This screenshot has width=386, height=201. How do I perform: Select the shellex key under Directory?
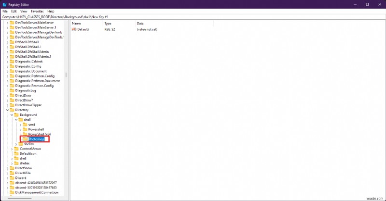pos(25,163)
